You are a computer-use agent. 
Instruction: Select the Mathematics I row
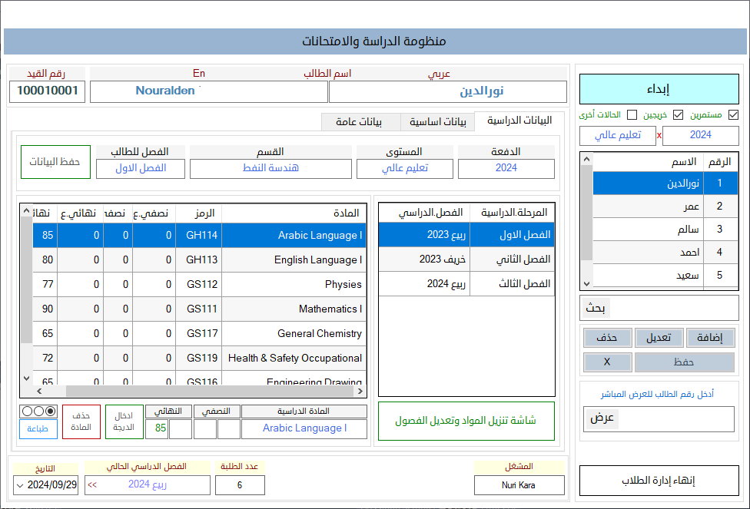click(200, 309)
